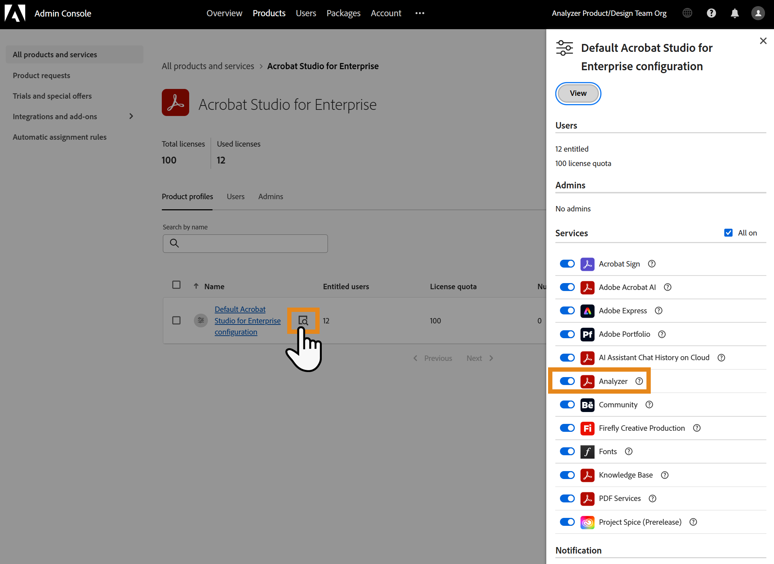Click the Adobe logo in the header
This screenshot has height=564, width=774.
[x=15, y=13]
